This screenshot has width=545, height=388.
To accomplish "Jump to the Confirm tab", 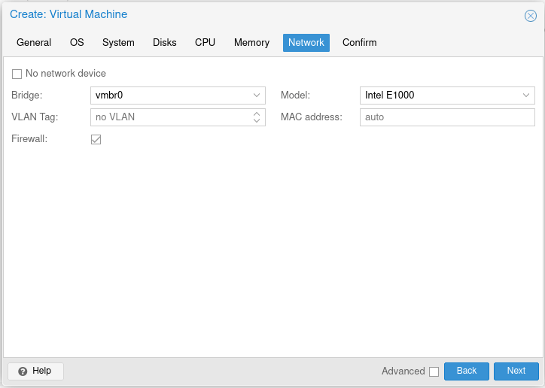I will click(359, 43).
